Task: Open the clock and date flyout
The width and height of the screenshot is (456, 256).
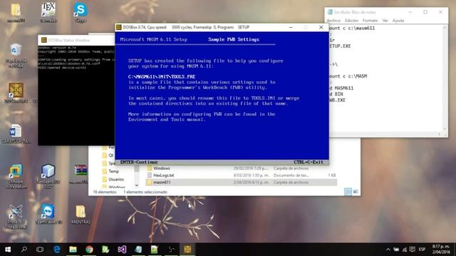Action: pyautogui.click(x=441, y=250)
